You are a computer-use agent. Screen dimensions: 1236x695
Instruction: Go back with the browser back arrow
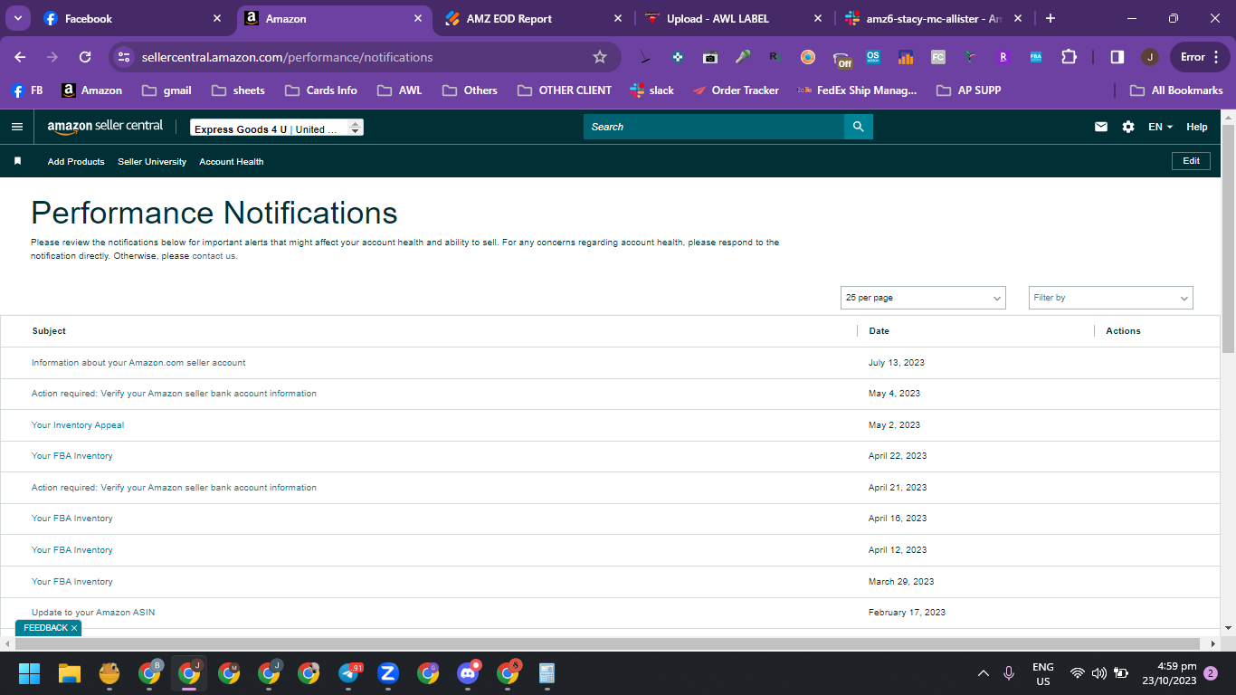click(x=21, y=57)
